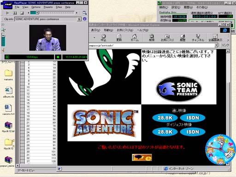Open the Favorites toolbar icon
The height and width of the screenshot is (177, 236).
tap(167, 38)
